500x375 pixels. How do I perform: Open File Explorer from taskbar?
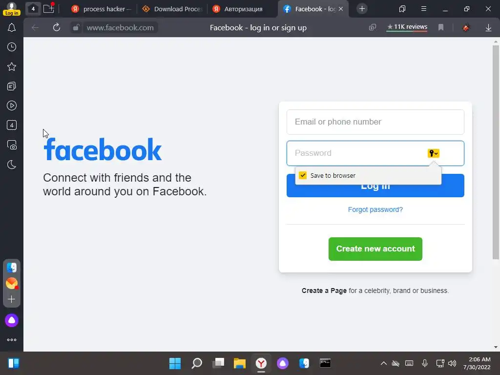pyautogui.click(x=239, y=363)
